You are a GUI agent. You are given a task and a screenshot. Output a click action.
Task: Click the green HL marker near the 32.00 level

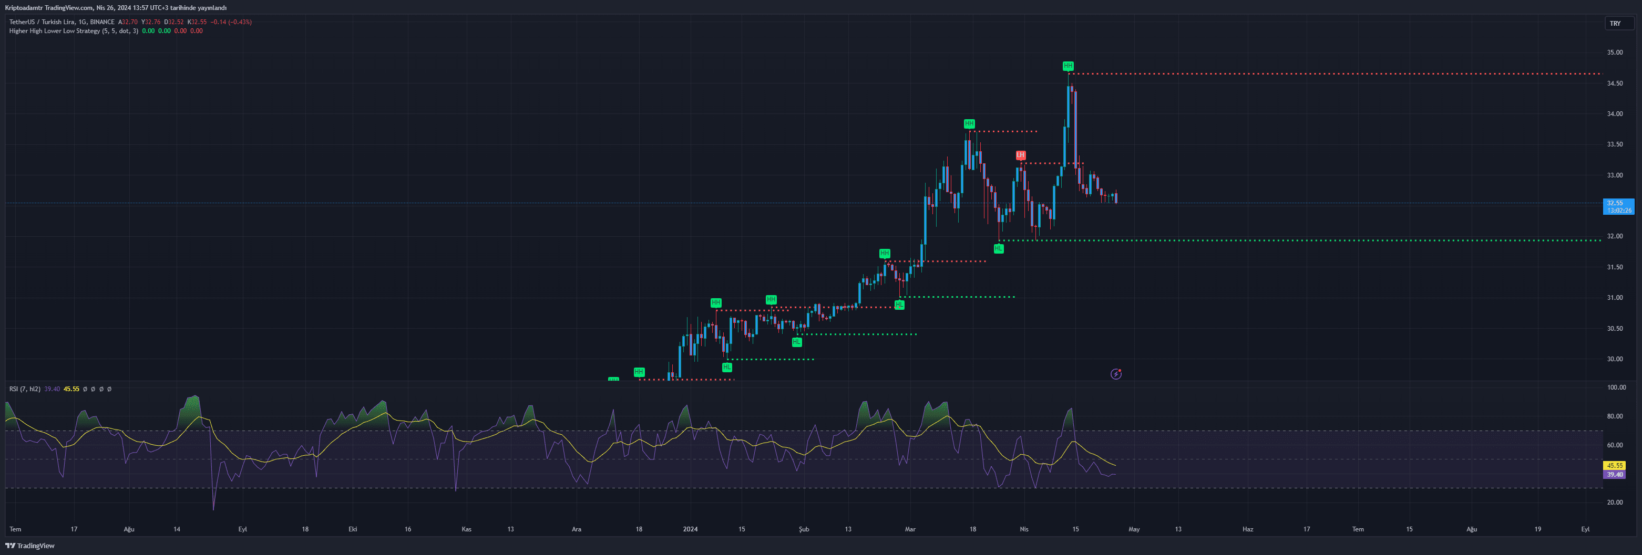point(999,248)
